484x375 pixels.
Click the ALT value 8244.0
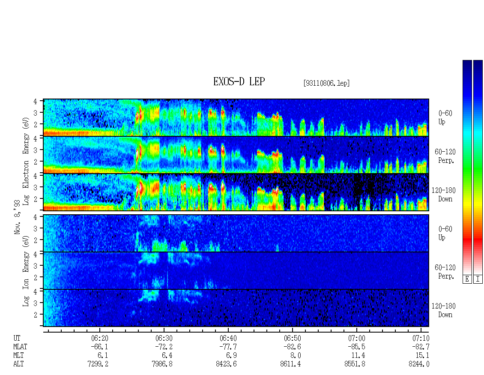pos(419,364)
